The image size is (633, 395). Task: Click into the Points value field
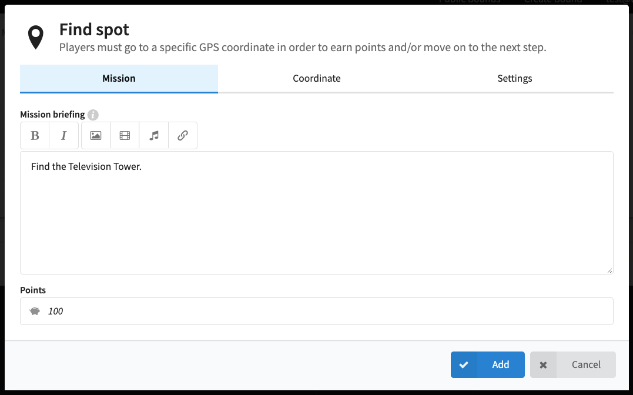tap(316, 311)
